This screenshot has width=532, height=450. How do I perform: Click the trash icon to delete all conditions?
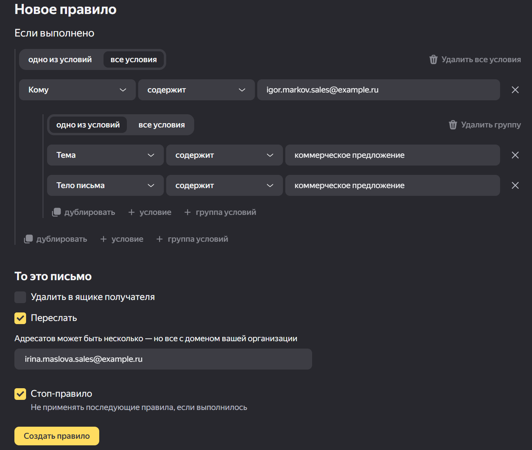[x=433, y=59]
